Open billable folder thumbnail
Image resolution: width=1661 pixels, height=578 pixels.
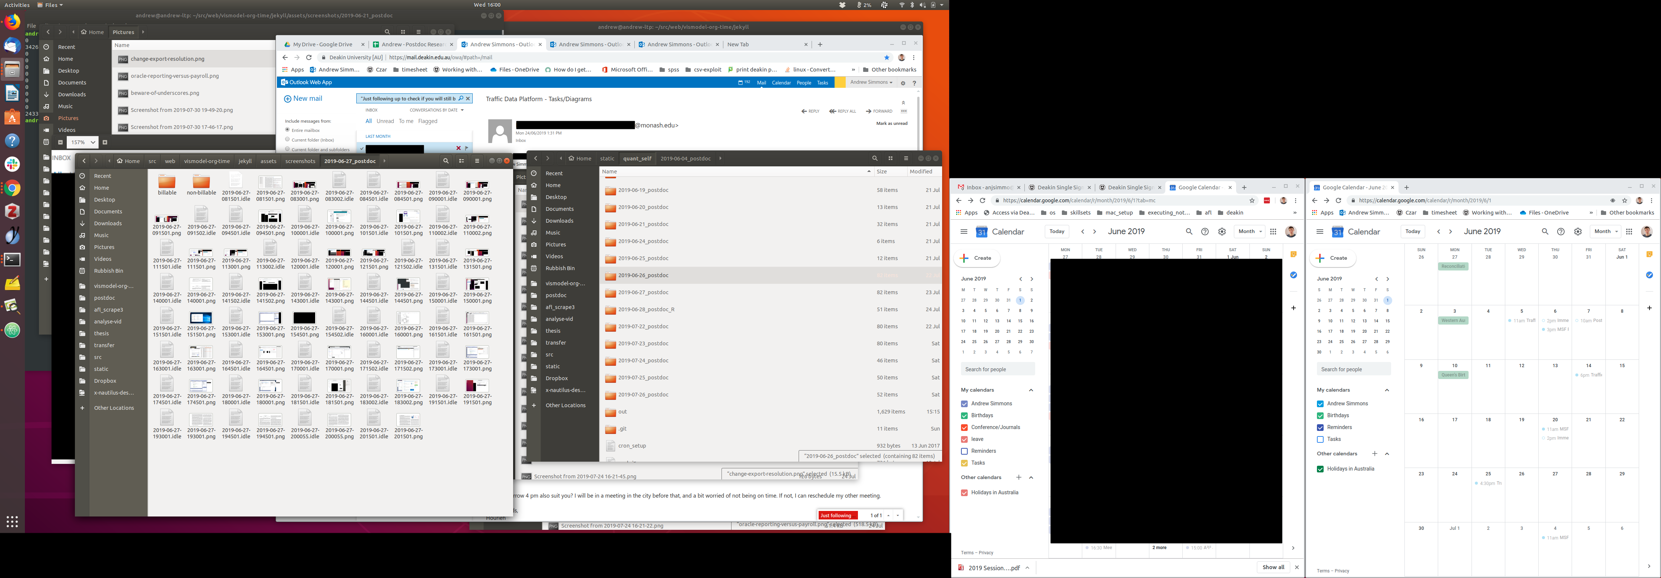pos(167,182)
